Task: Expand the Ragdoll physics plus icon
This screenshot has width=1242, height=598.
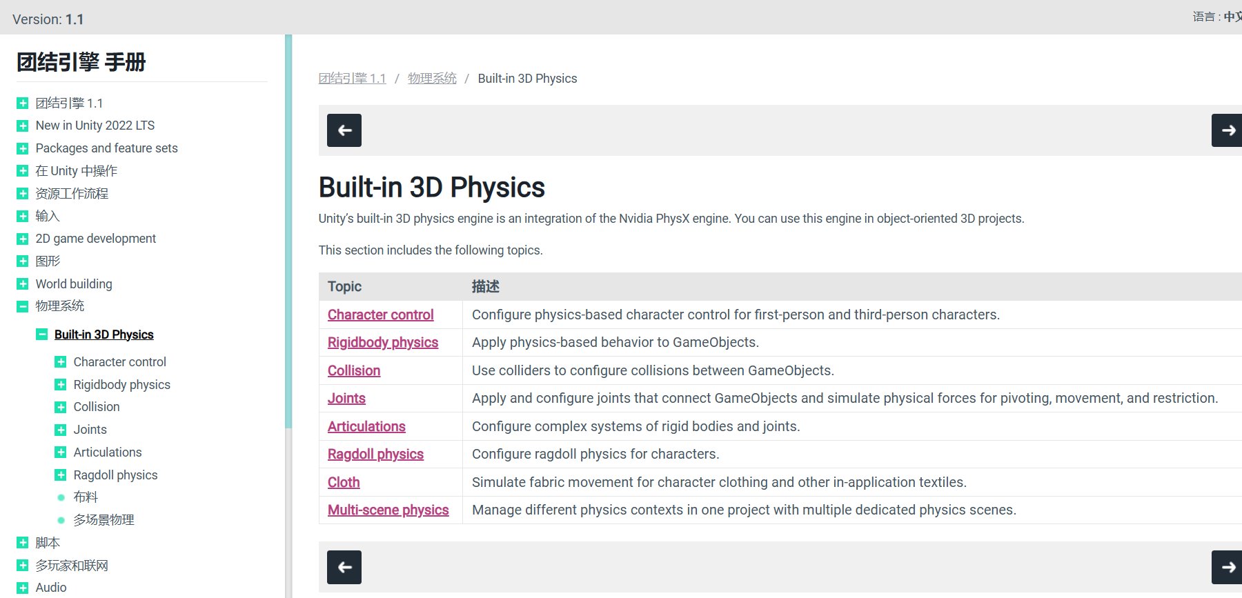Action: coord(61,475)
